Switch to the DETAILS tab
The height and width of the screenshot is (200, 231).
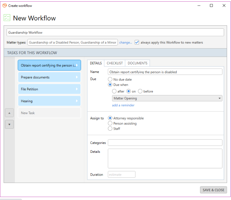tap(96, 63)
